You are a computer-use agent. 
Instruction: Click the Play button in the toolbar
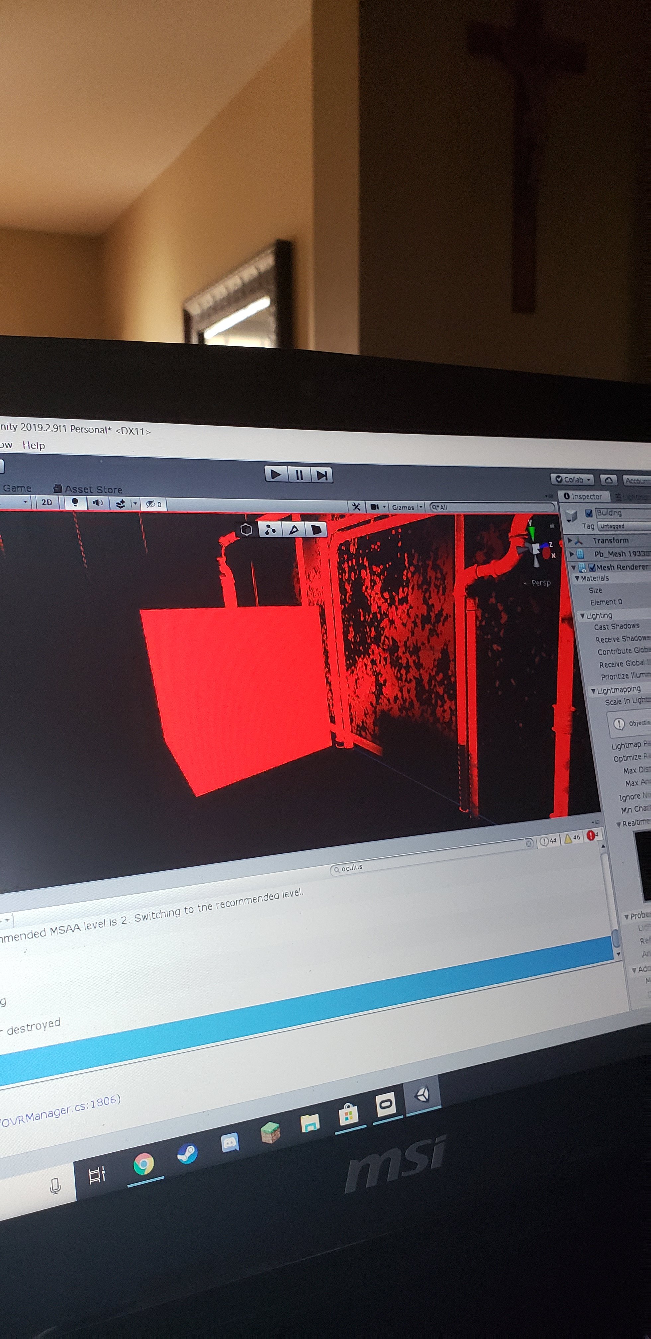276,474
